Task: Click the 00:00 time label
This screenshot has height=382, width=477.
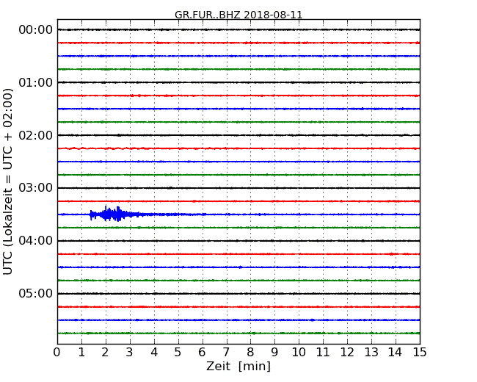Action: pyautogui.click(x=36, y=30)
